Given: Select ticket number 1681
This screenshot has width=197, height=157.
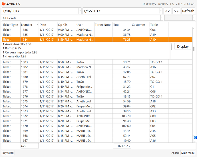Looking at the screenshot, I should 24,72.
